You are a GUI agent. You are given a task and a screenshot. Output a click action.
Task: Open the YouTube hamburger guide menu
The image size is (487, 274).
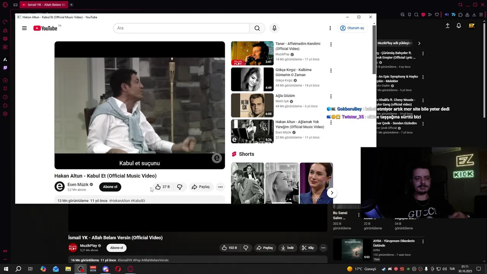pos(24,28)
